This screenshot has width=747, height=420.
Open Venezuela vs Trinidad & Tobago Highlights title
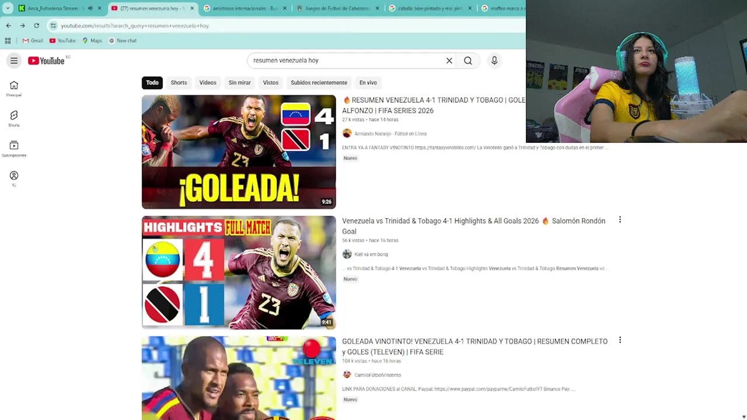pyautogui.click(x=474, y=226)
